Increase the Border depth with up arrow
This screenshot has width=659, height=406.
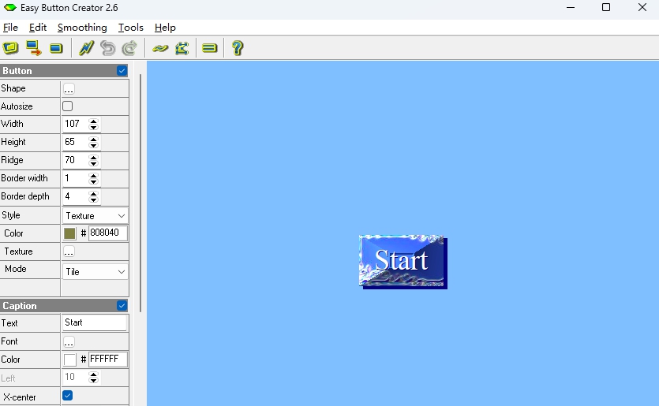pos(93,194)
